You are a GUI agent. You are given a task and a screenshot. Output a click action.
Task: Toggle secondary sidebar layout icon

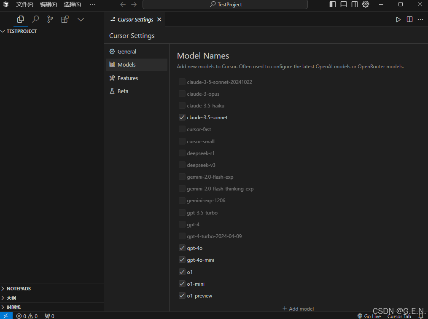pyautogui.click(x=355, y=4)
